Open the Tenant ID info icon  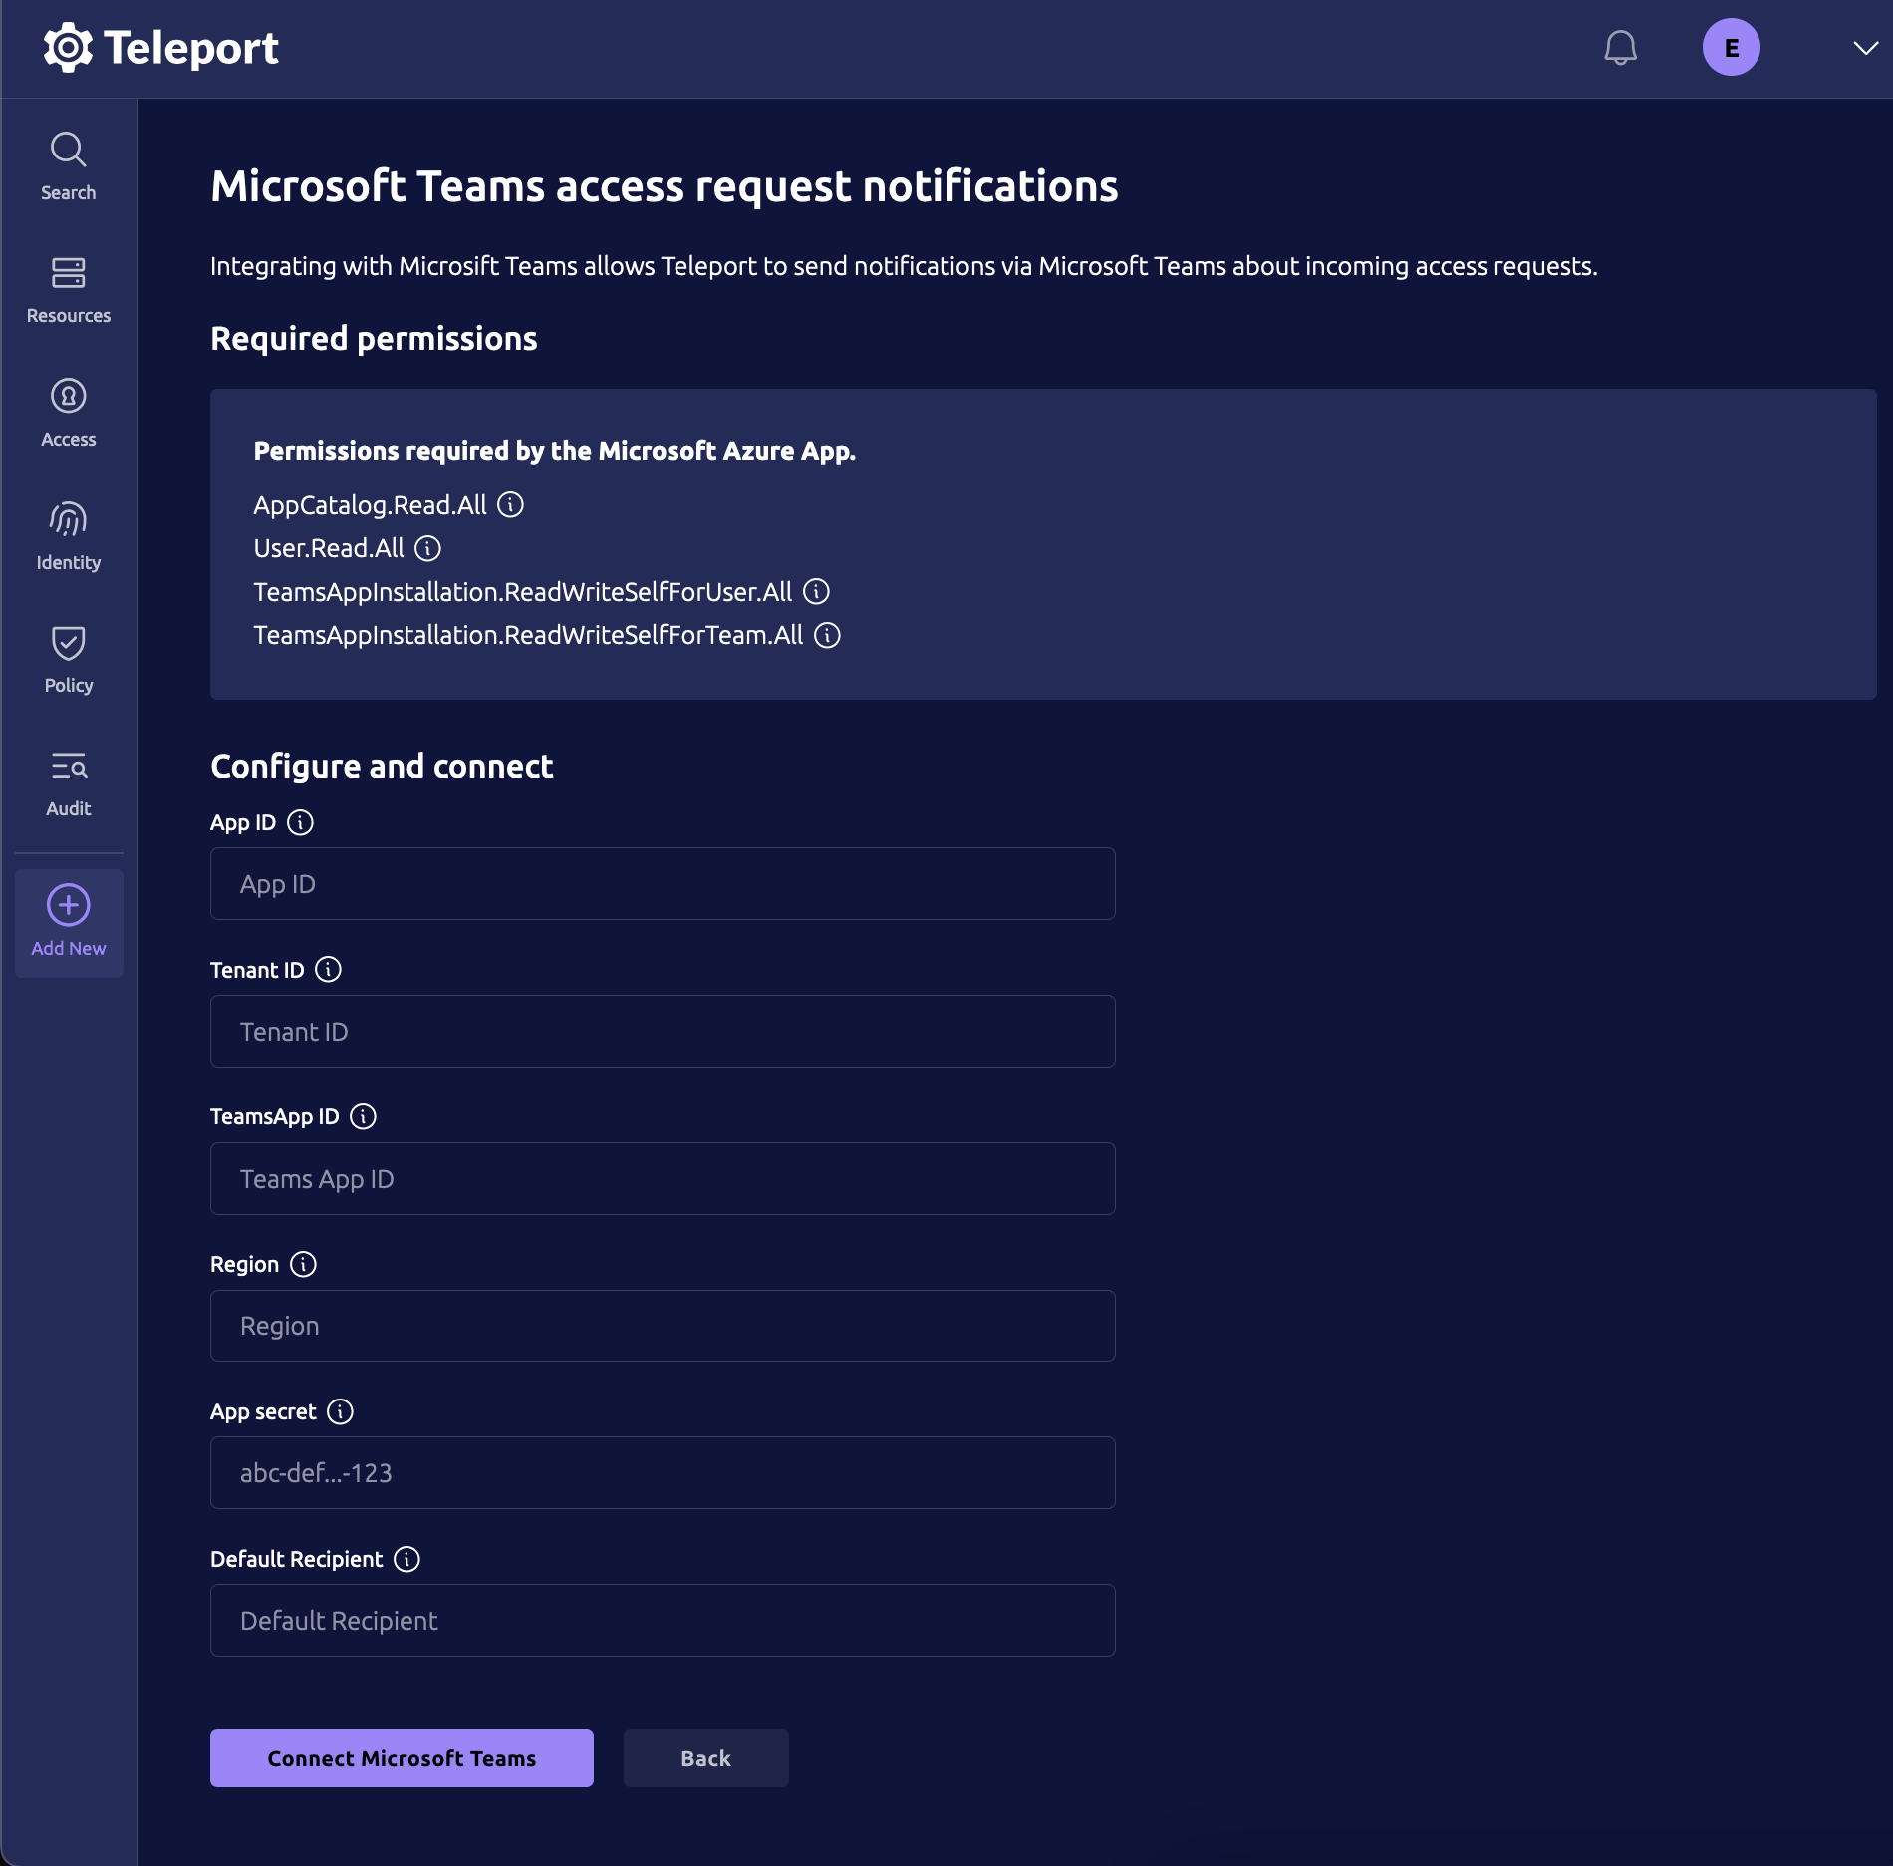pyautogui.click(x=329, y=968)
